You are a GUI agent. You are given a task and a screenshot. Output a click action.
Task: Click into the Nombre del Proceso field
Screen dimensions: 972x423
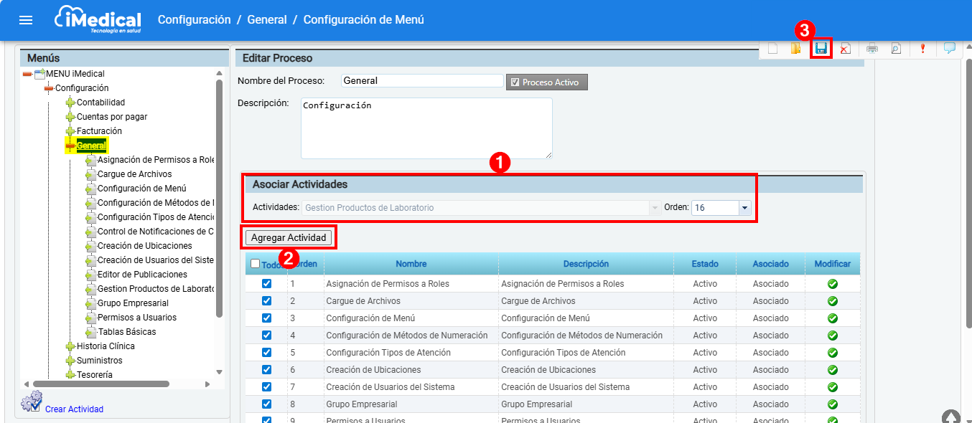click(x=421, y=81)
